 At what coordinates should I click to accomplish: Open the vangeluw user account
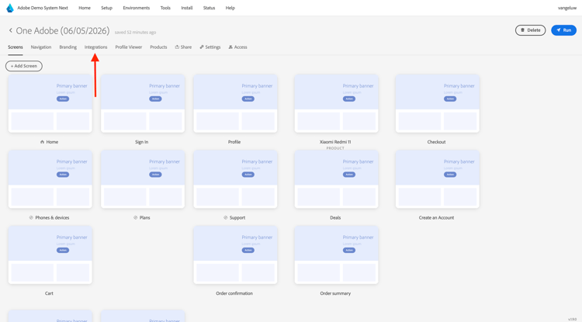567,8
